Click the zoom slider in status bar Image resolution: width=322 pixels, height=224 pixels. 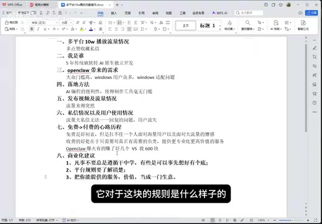pos(291,220)
